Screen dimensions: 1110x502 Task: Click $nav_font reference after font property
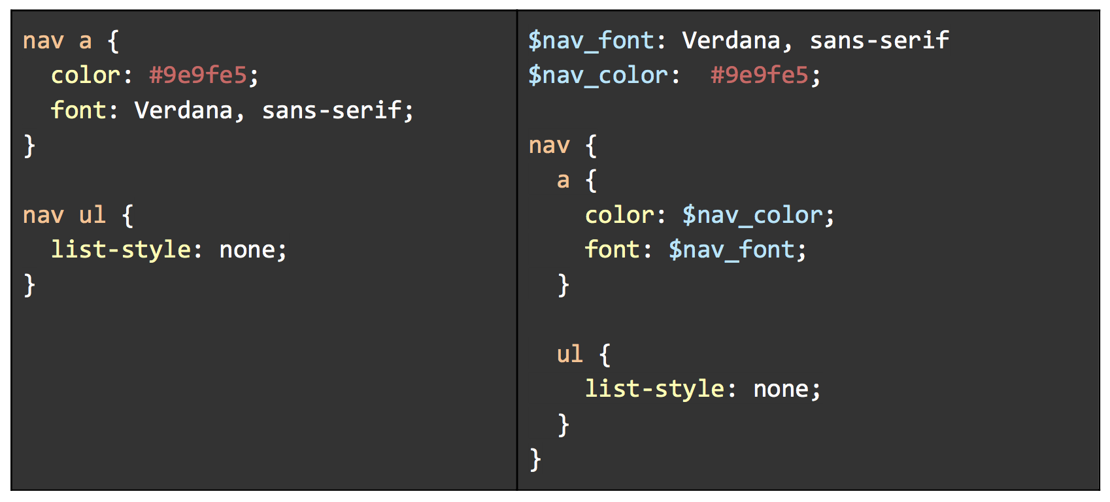[x=731, y=250]
